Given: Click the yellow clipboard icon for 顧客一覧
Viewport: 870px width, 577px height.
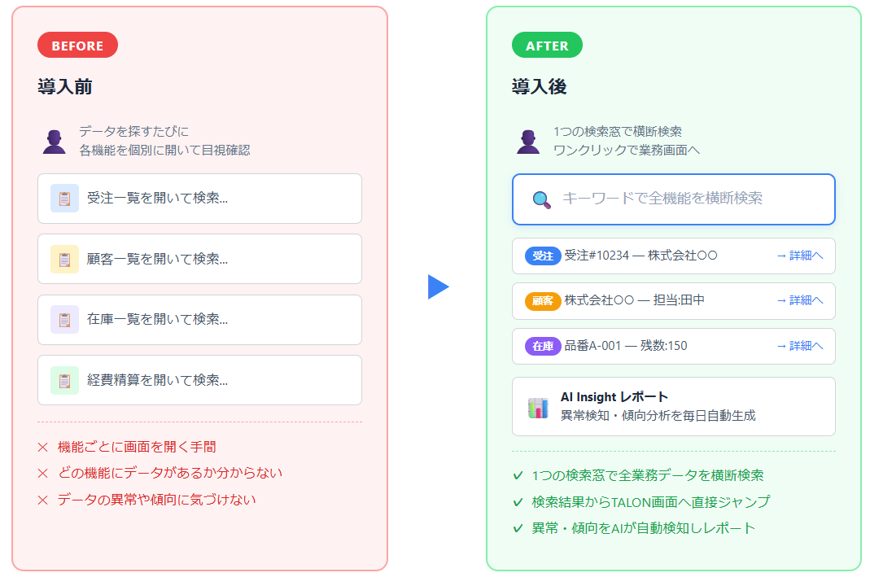Looking at the screenshot, I should click(64, 259).
